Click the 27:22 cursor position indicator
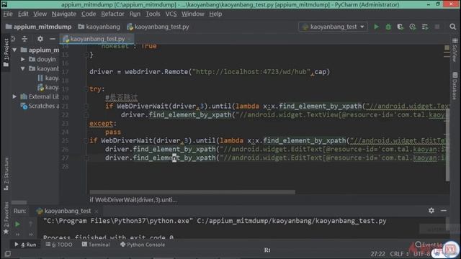Viewport: 461px width, 259px height. (x=377, y=254)
